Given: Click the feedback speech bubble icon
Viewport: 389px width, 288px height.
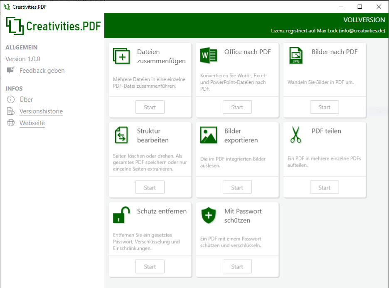Looking at the screenshot, I should 11,70.
